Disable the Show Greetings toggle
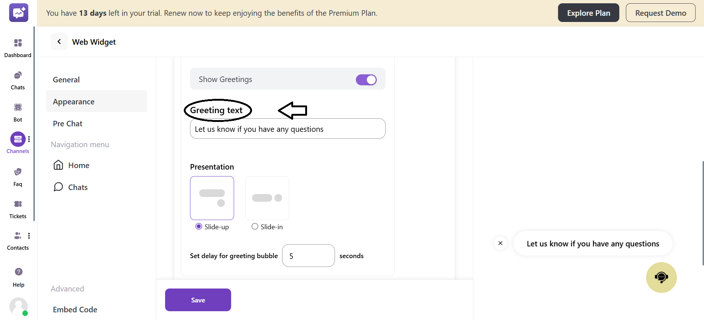This screenshot has height=320, width=704. [x=366, y=79]
